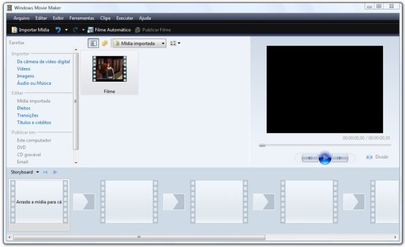Open the undo history dropdown arrow
405x247 pixels.
tap(67, 30)
